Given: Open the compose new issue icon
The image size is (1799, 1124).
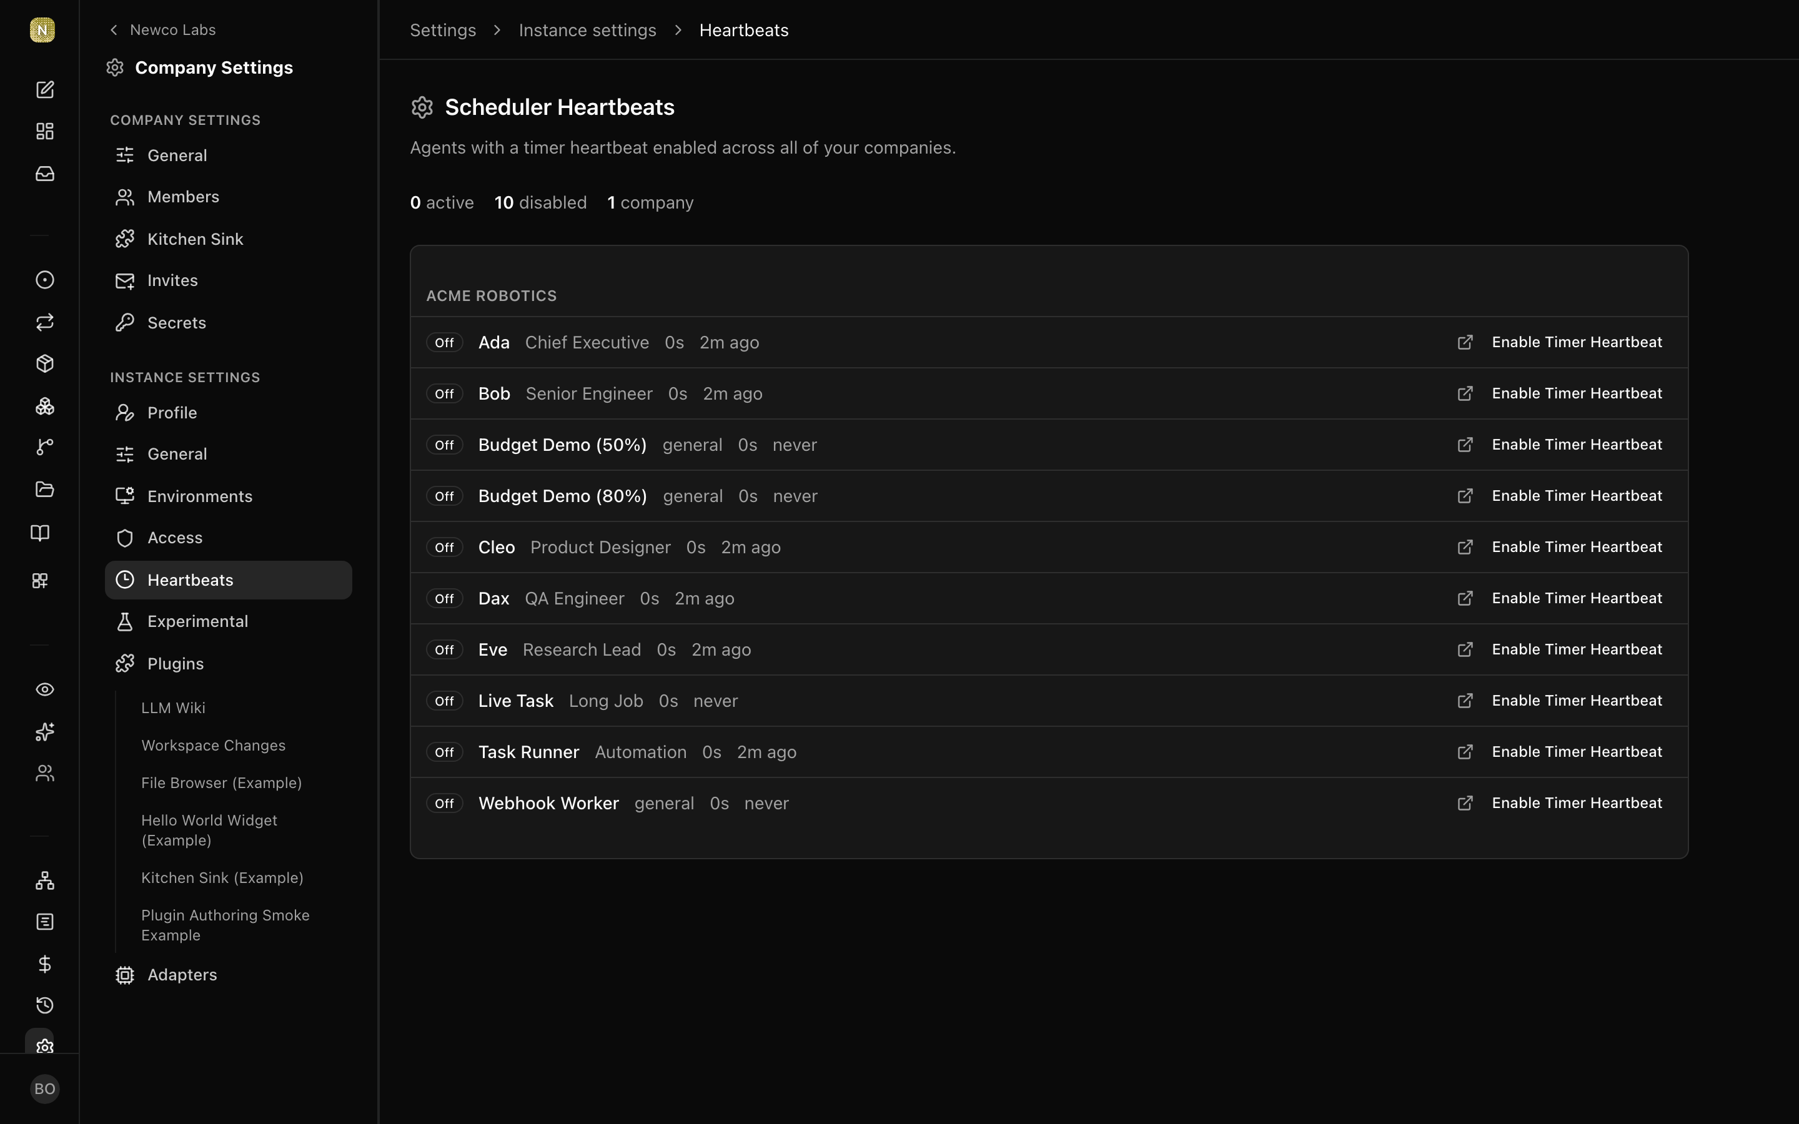Looking at the screenshot, I should tap(44, 89).
